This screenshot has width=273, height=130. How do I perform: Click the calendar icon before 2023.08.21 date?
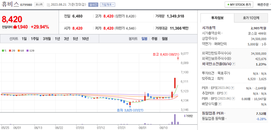[48, 5]
